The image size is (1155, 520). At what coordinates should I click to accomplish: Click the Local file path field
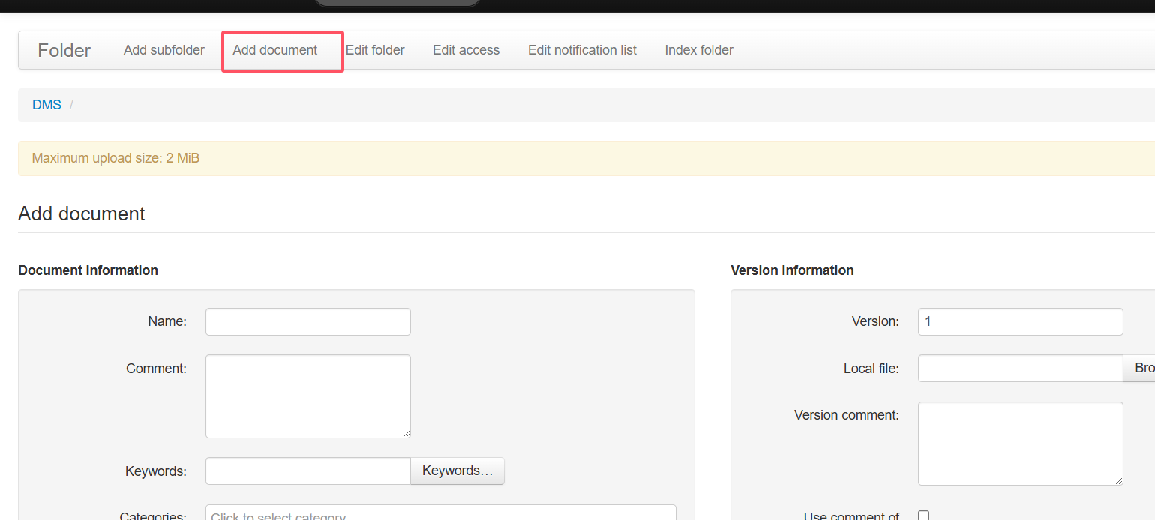[x=1020, y=368]
